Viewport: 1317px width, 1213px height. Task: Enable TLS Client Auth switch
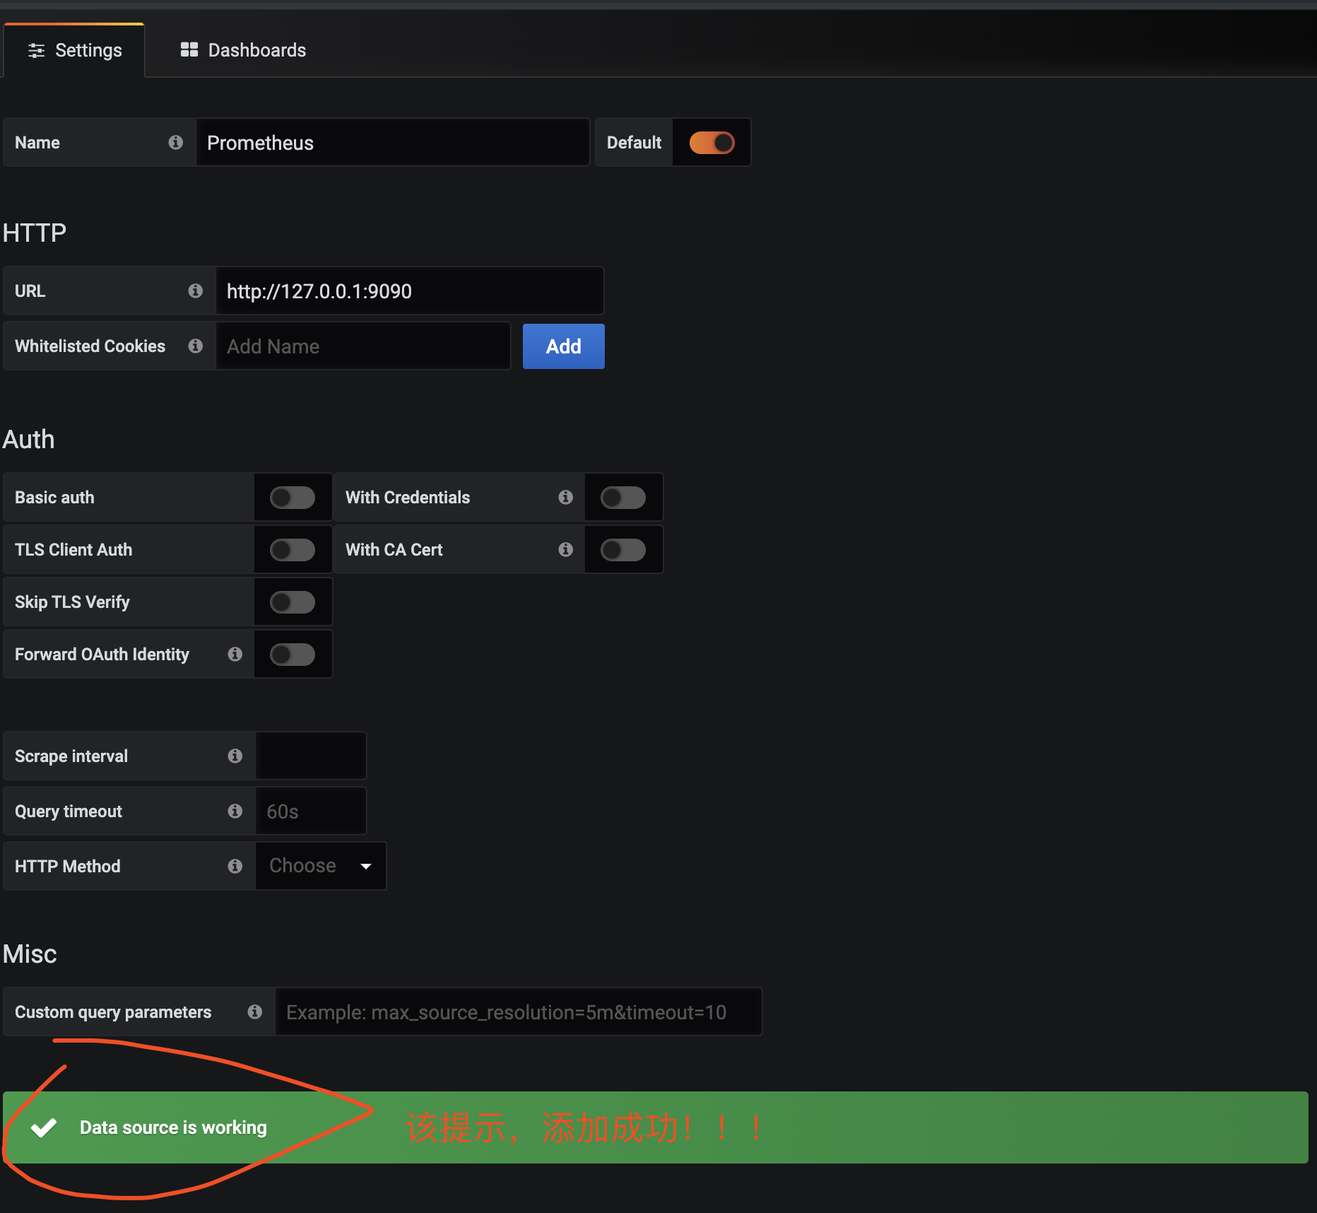[293, 550]
